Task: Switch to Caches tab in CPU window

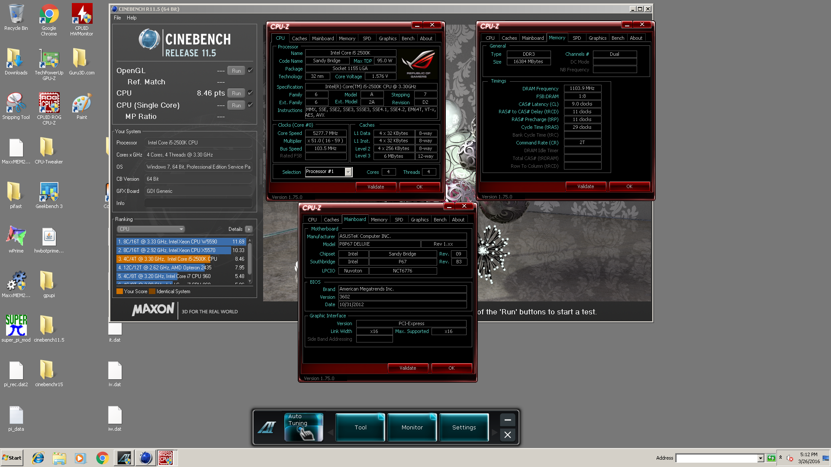Action: 299,38
